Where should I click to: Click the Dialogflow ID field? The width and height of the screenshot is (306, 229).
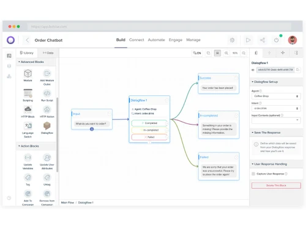(275, 70)
